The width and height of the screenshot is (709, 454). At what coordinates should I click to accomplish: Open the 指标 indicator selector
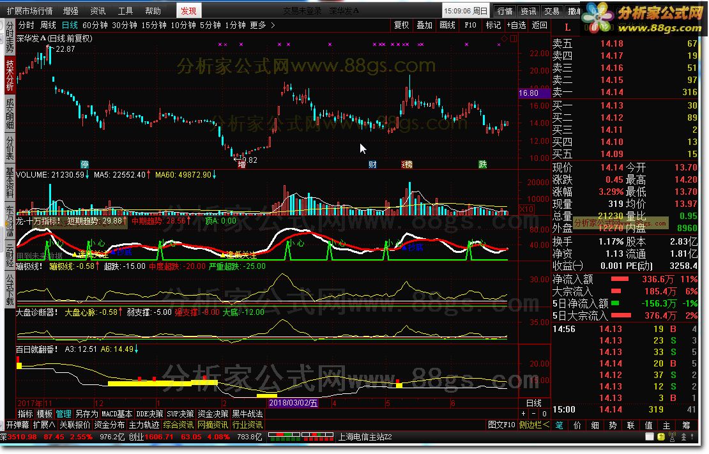click(x=26, y=414)
